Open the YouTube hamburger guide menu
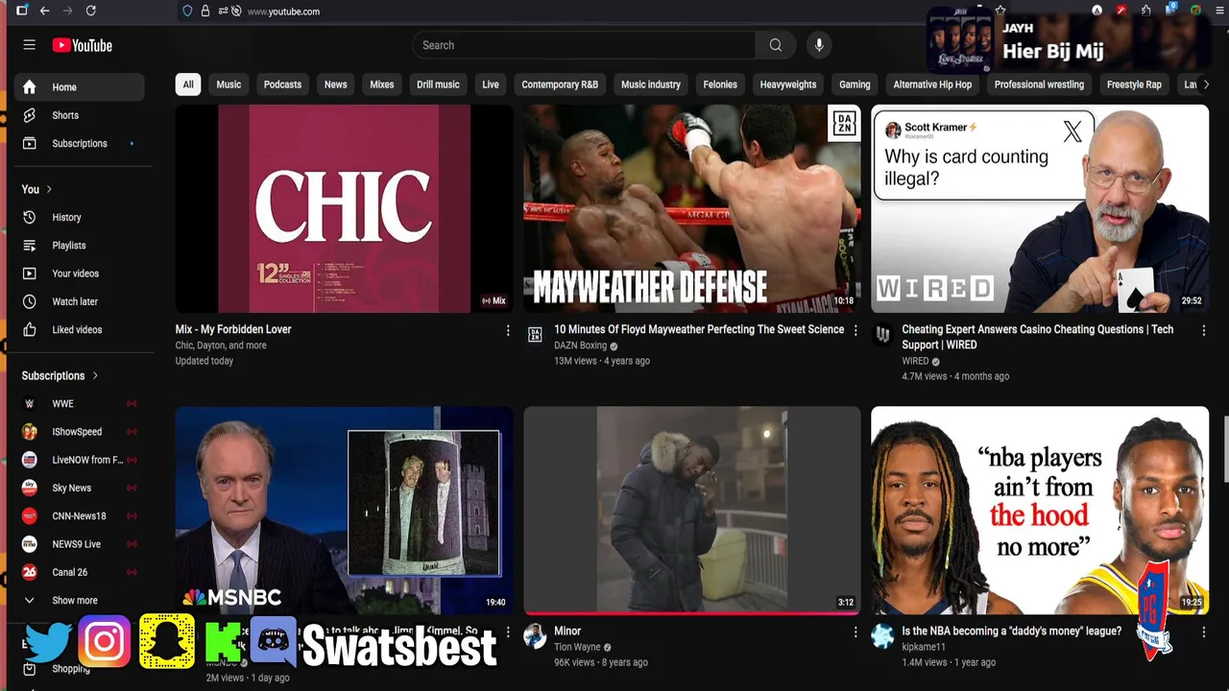Image resolution: width=1229 pixels, height=691 pixels. pos(30,45)
